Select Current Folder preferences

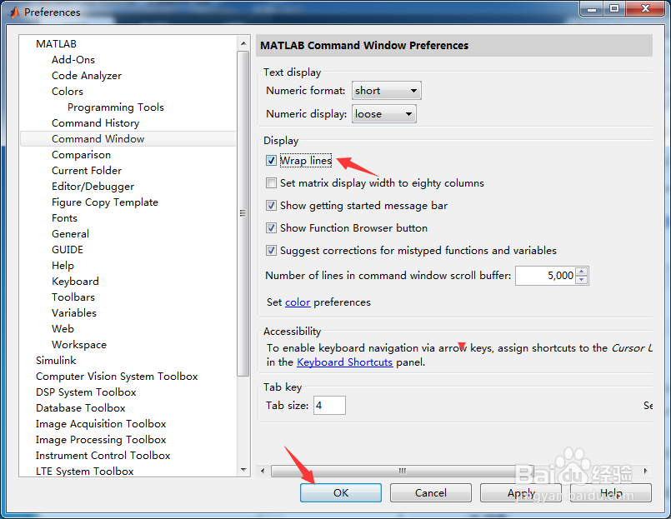[87, 171]
